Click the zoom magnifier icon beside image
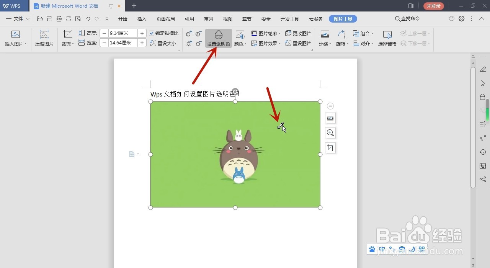 (x=330, y=133)
